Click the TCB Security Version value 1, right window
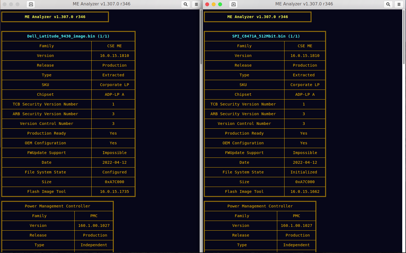Viewport: 406px width, 253px height. pos(304,104)
